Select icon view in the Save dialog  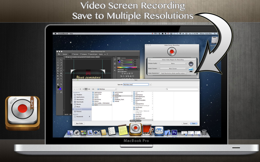pos(80,89)
